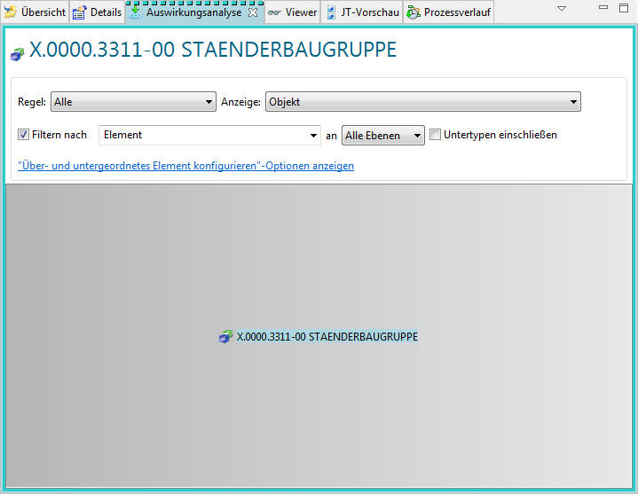Minimize the view panel
Viewport: 638px width, 494px height.
tap(603, 7)
